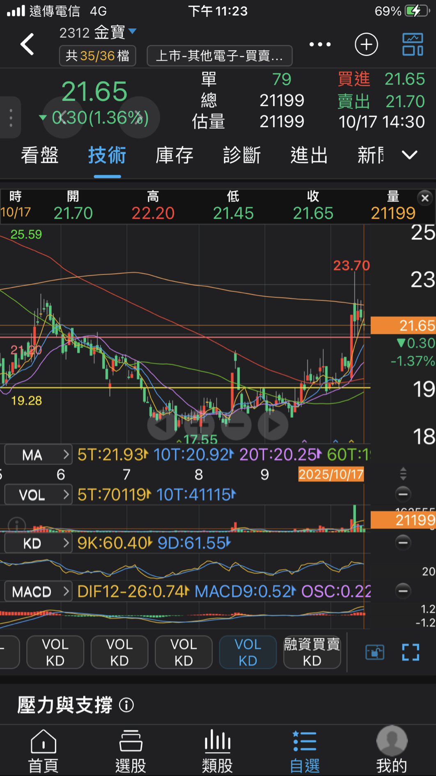
Task: Expand stock selector dropdown next to 金寶
Action: [x=133, y=31]
